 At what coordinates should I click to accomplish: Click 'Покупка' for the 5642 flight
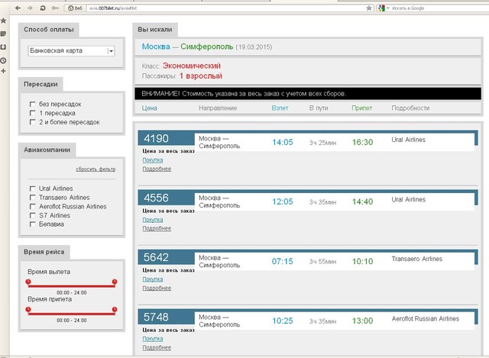(x=153, y=279)
